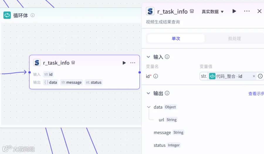Screen dimensions: 264x154
Task: Click the str id input tag on node
Action: coord(48,74)
